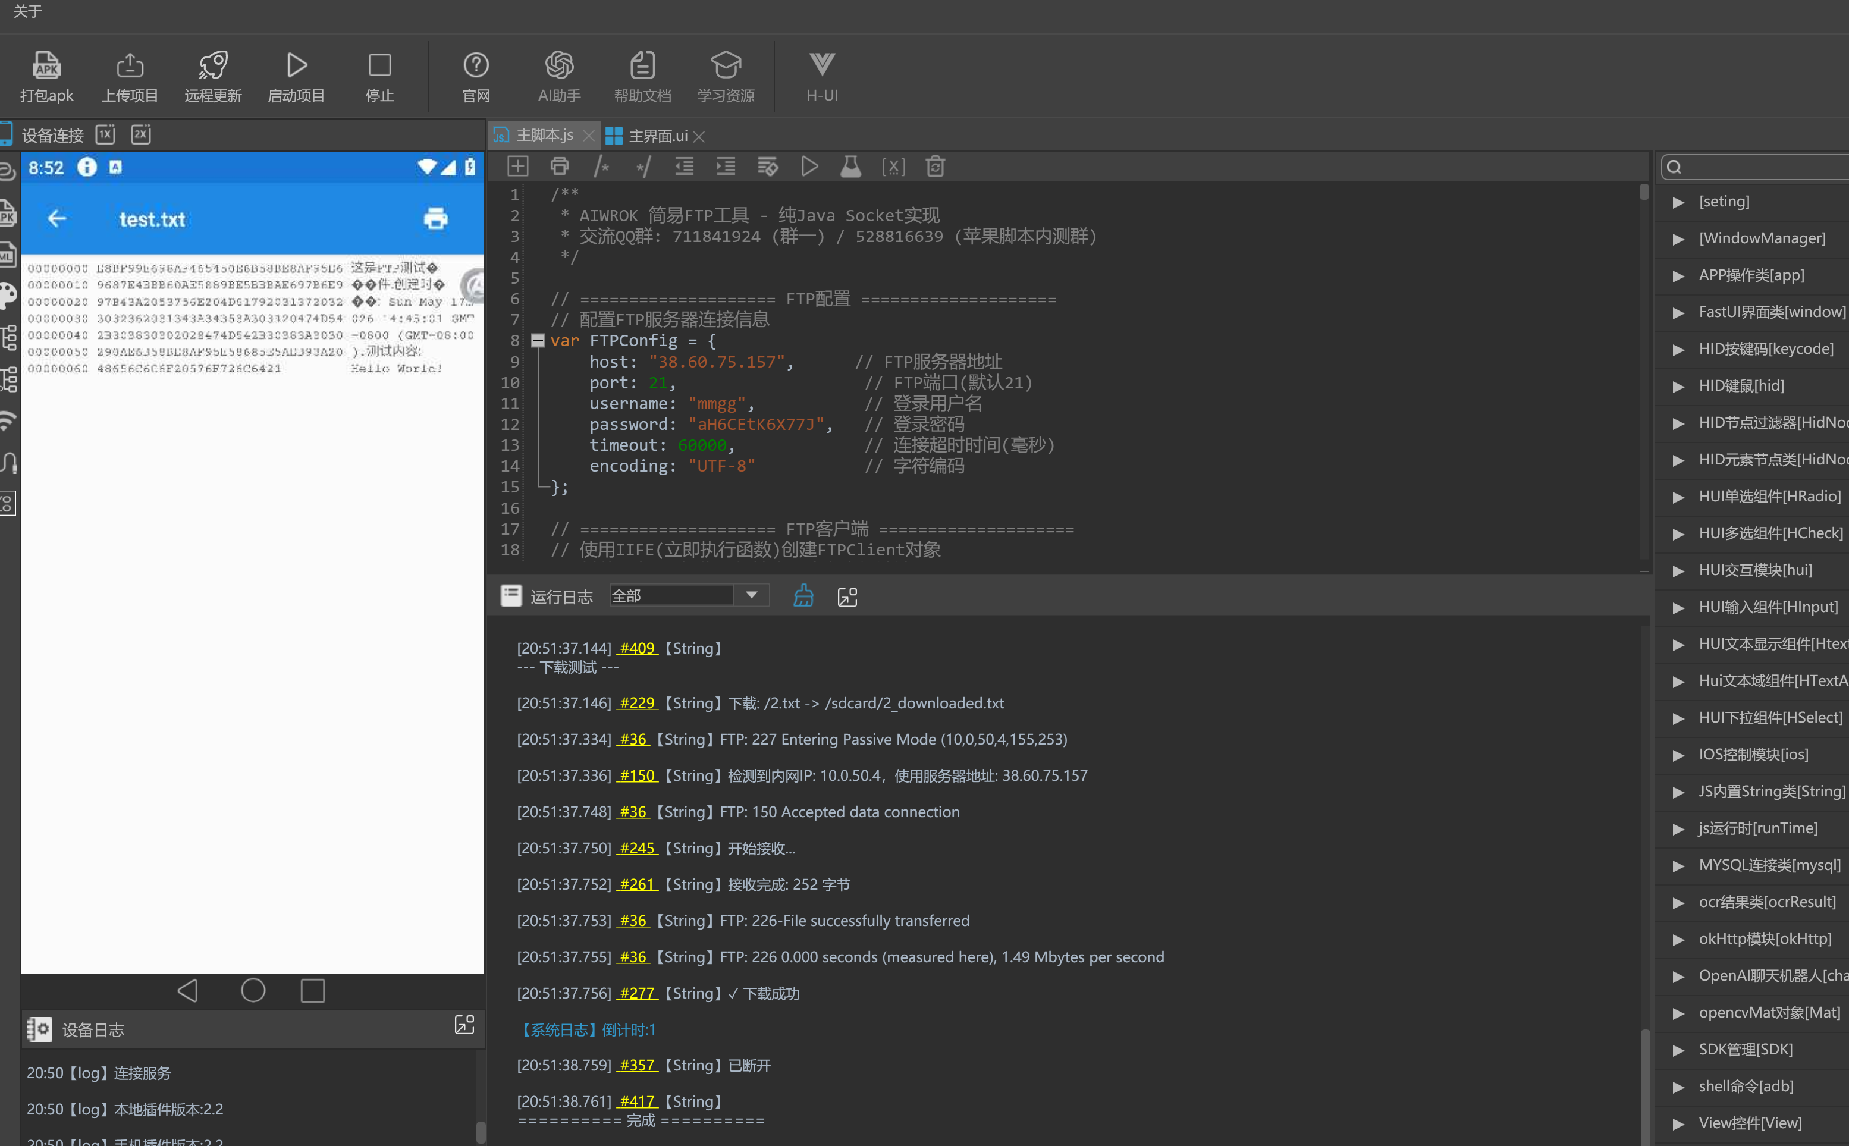
Task: Expand HID键鼠[hid] node
Action: pyautogui.click(x=1678, y=387)
